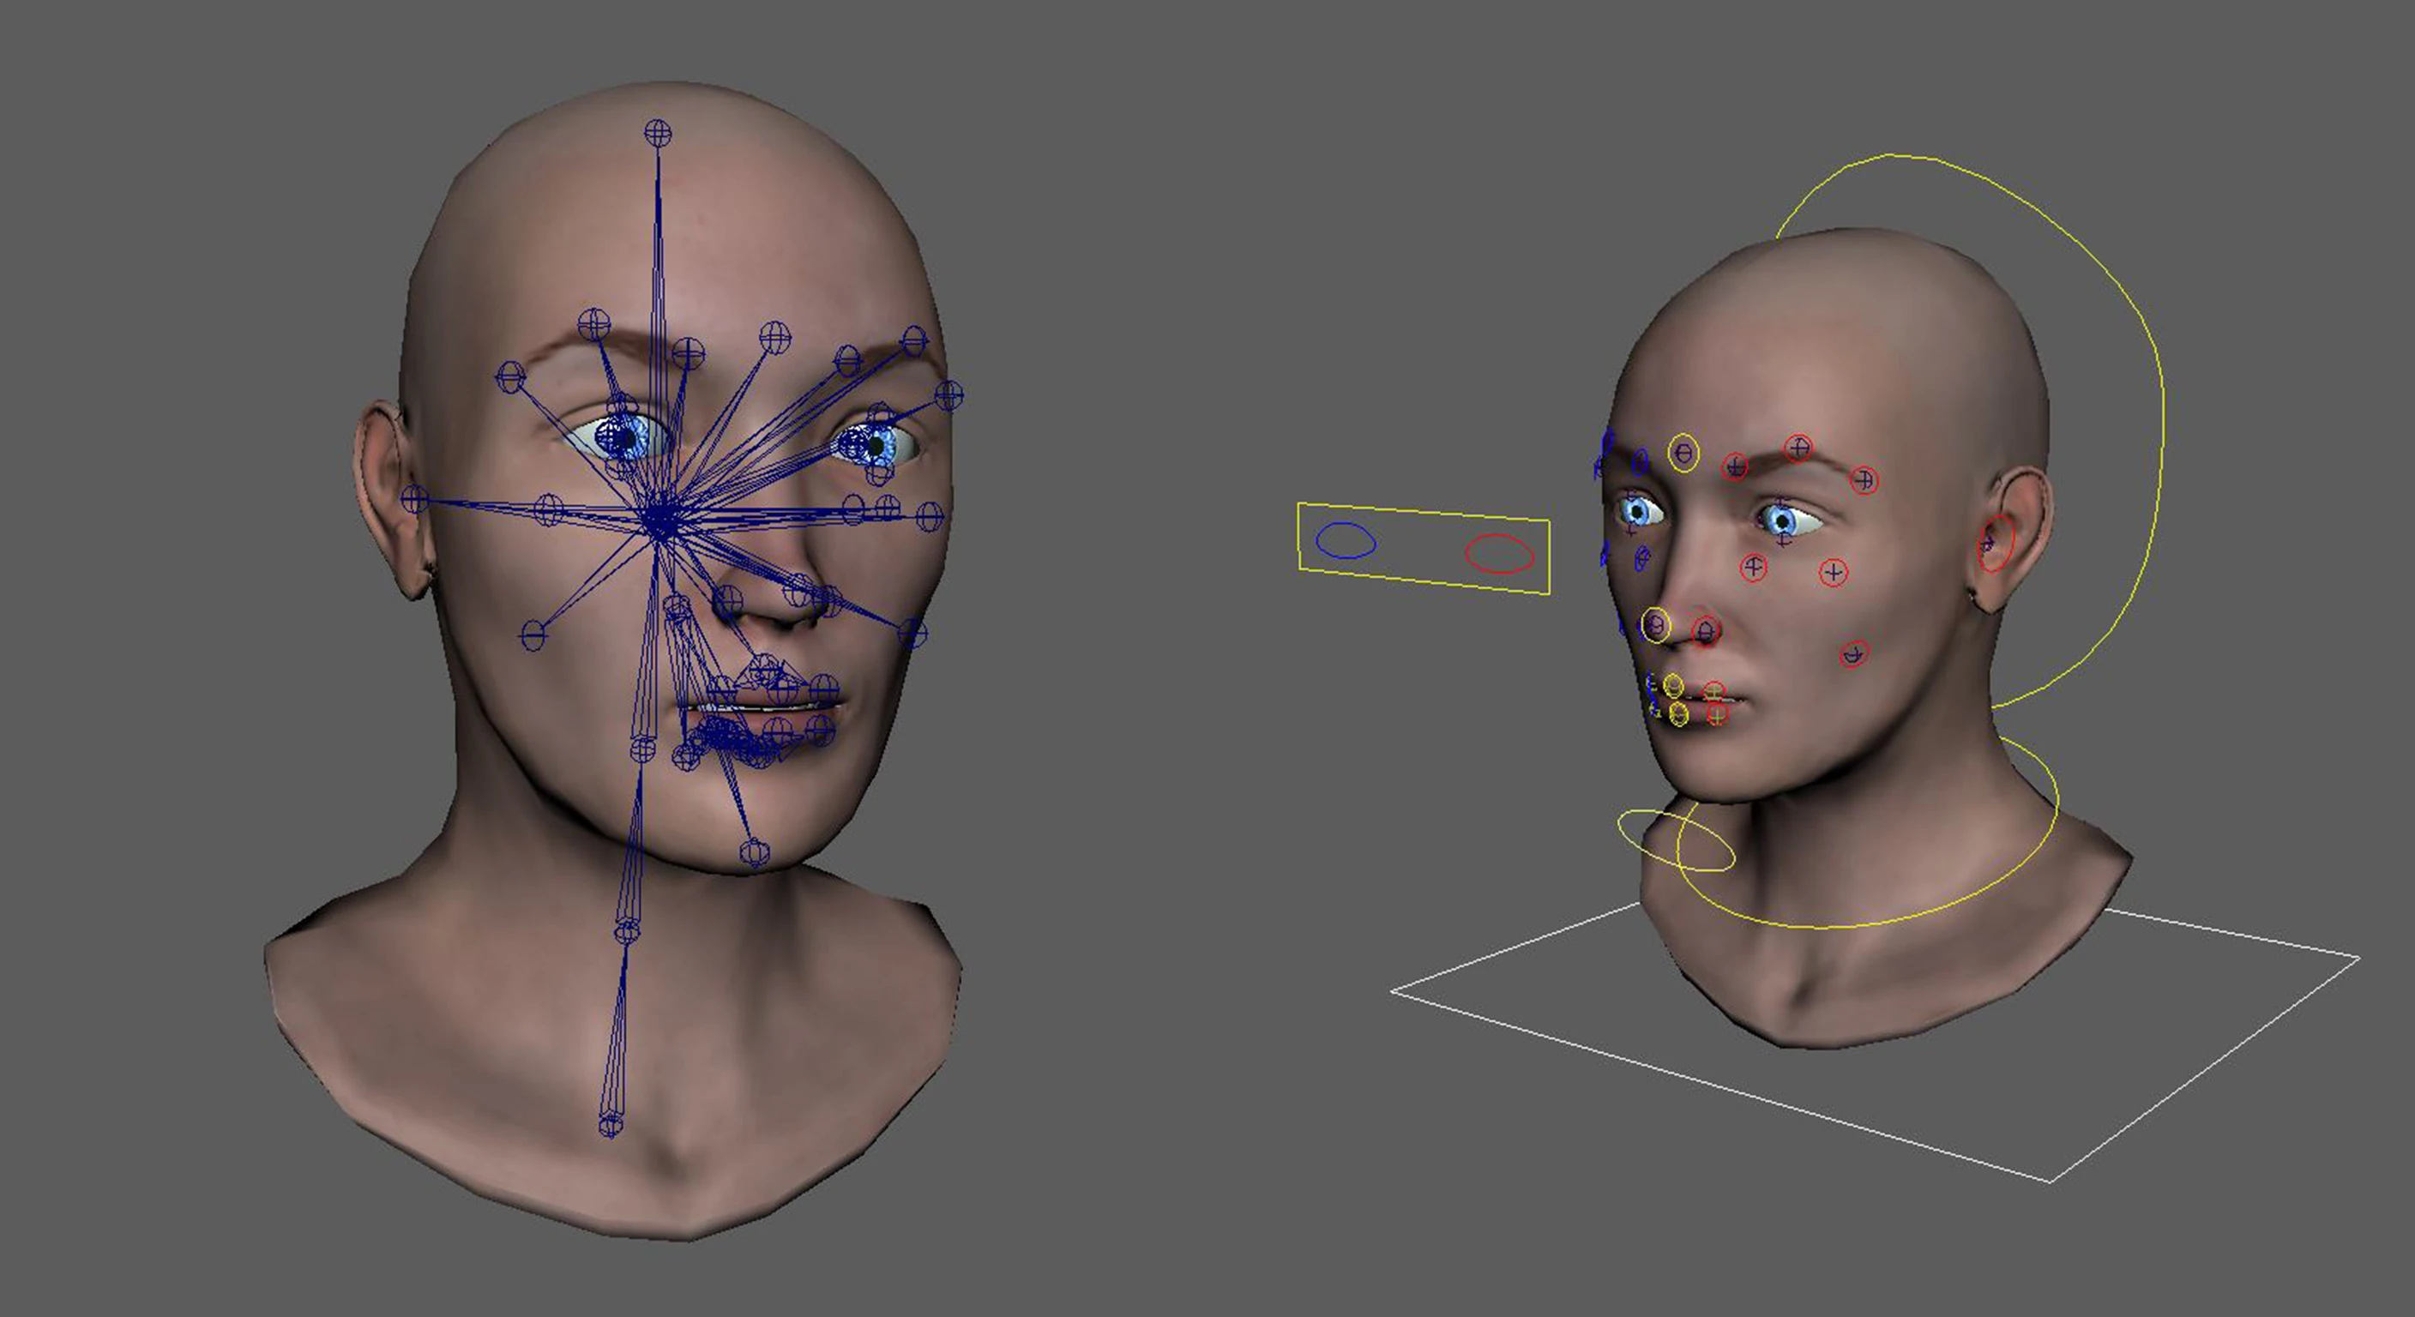
Task: Select the blue oval eye-aim control
Action: [1346, 541]
